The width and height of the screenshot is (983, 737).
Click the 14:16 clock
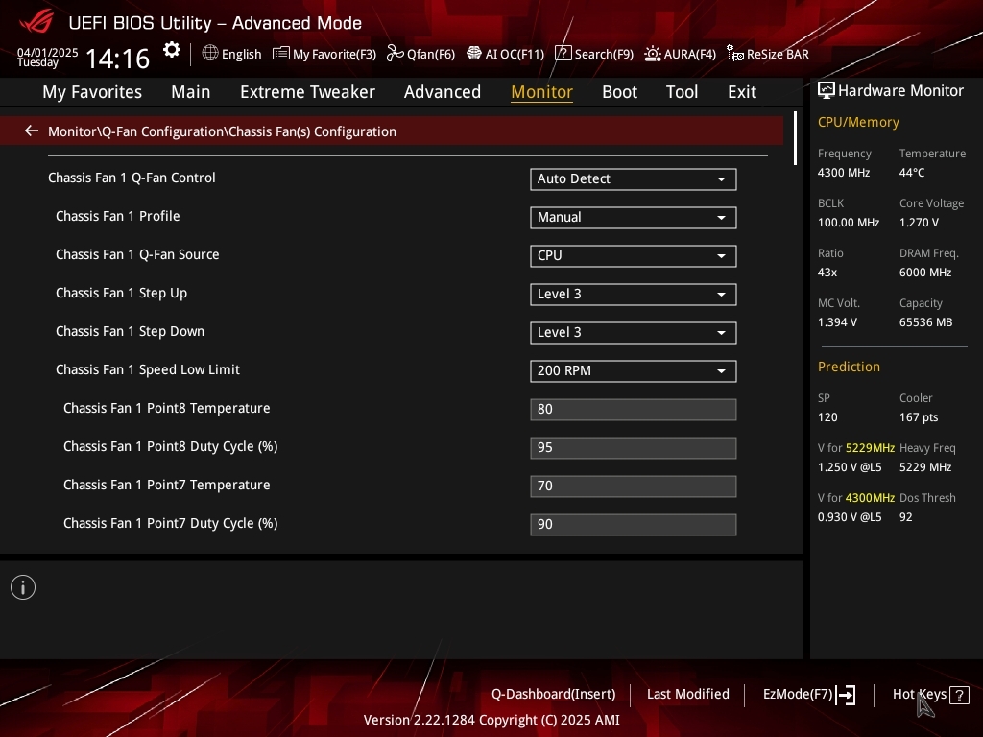[x=117, y=59]
